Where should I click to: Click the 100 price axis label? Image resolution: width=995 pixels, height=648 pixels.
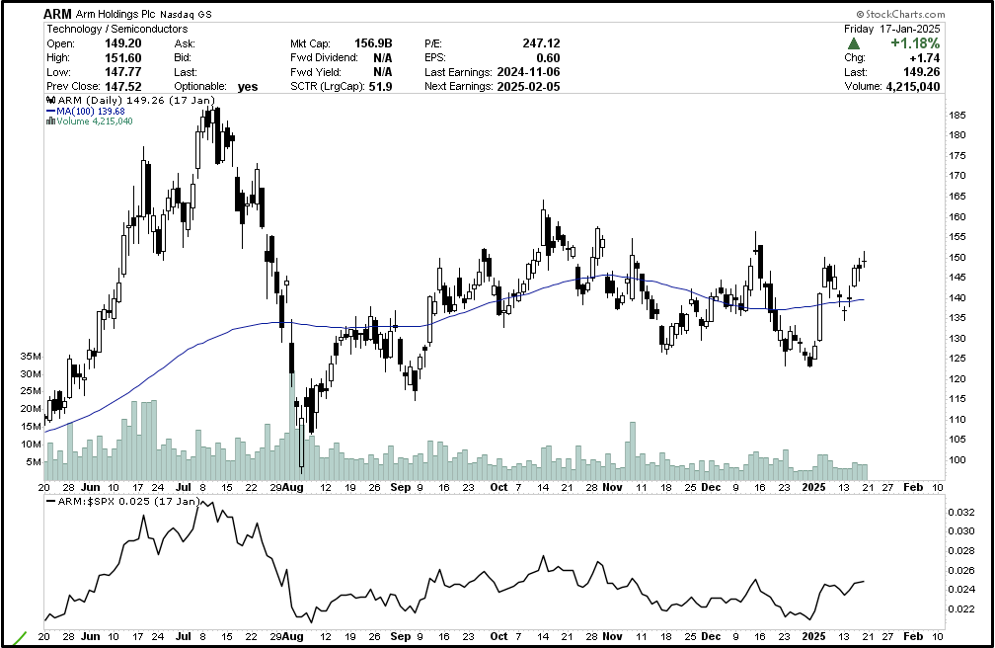click(x=958, y=460)
